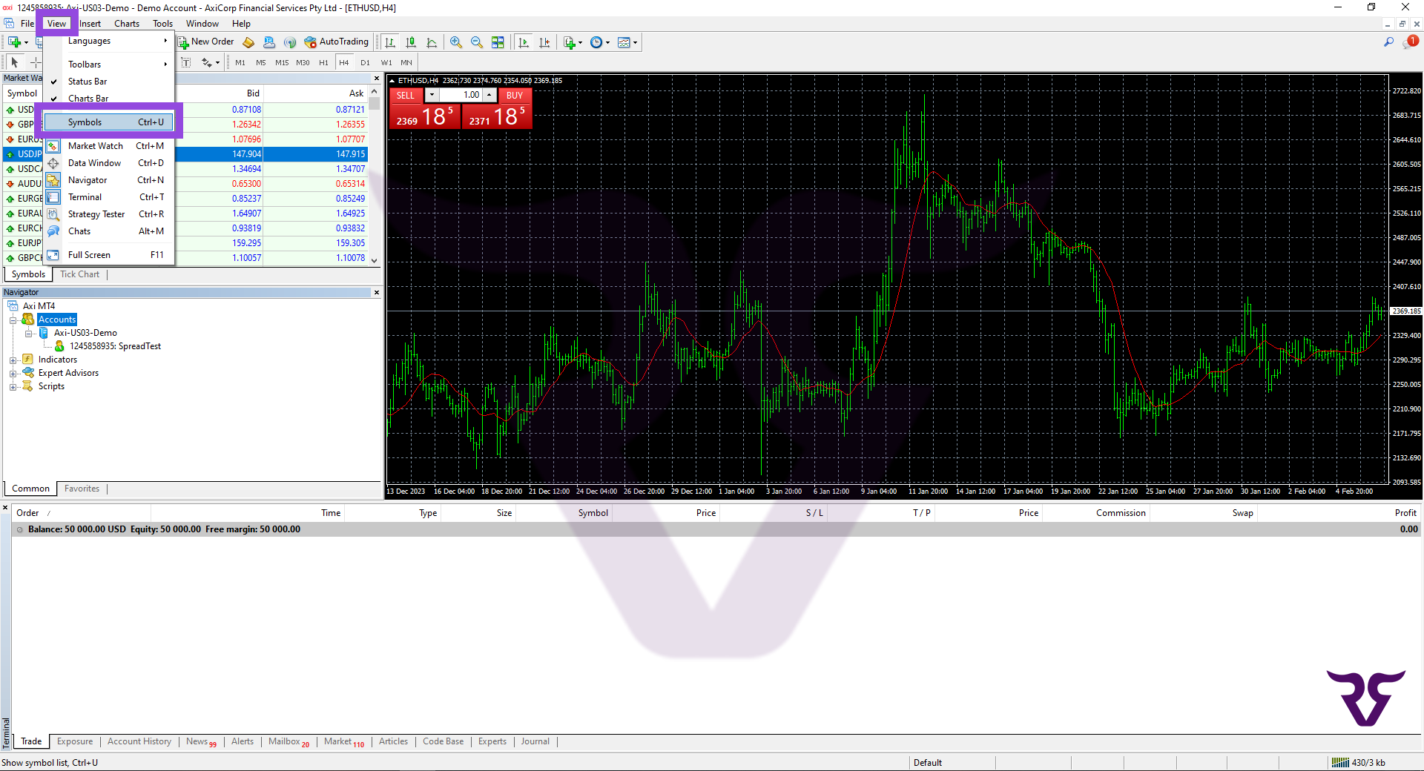Open the Journal tab in Terminal
The height and width of the screenshot is (771, 1424).
(x=535, y=741)
